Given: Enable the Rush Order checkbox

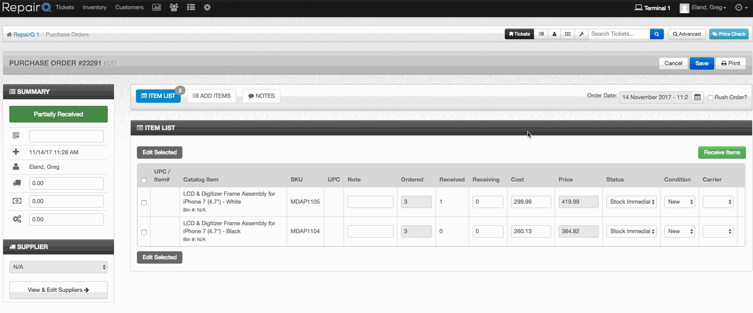Looking at the screenshot, I should (x=711, y=97).
